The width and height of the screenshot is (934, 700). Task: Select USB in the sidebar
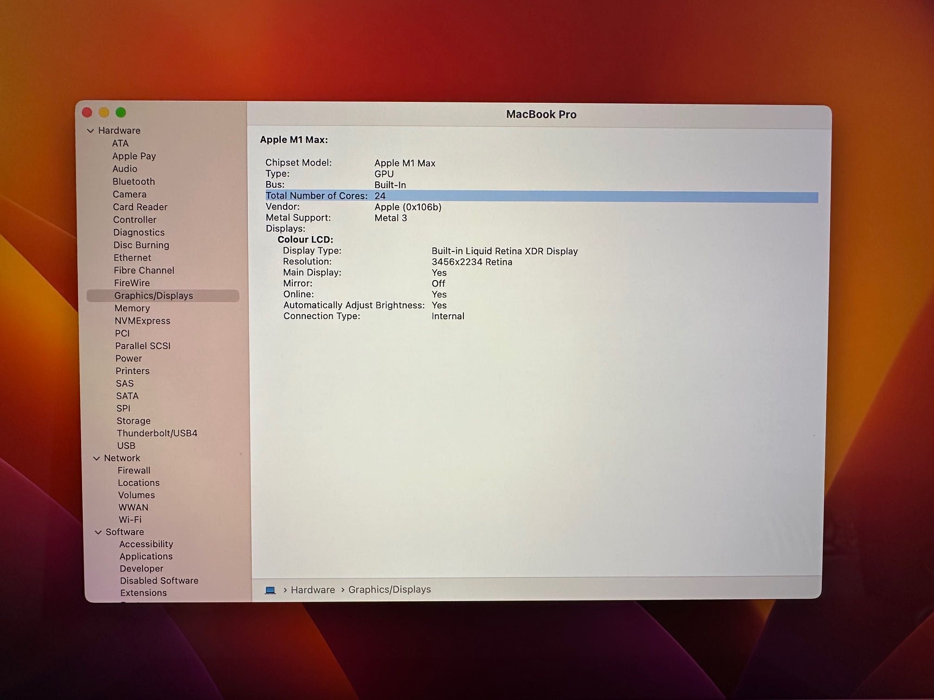pyautogui.click(x=126, y=446)
